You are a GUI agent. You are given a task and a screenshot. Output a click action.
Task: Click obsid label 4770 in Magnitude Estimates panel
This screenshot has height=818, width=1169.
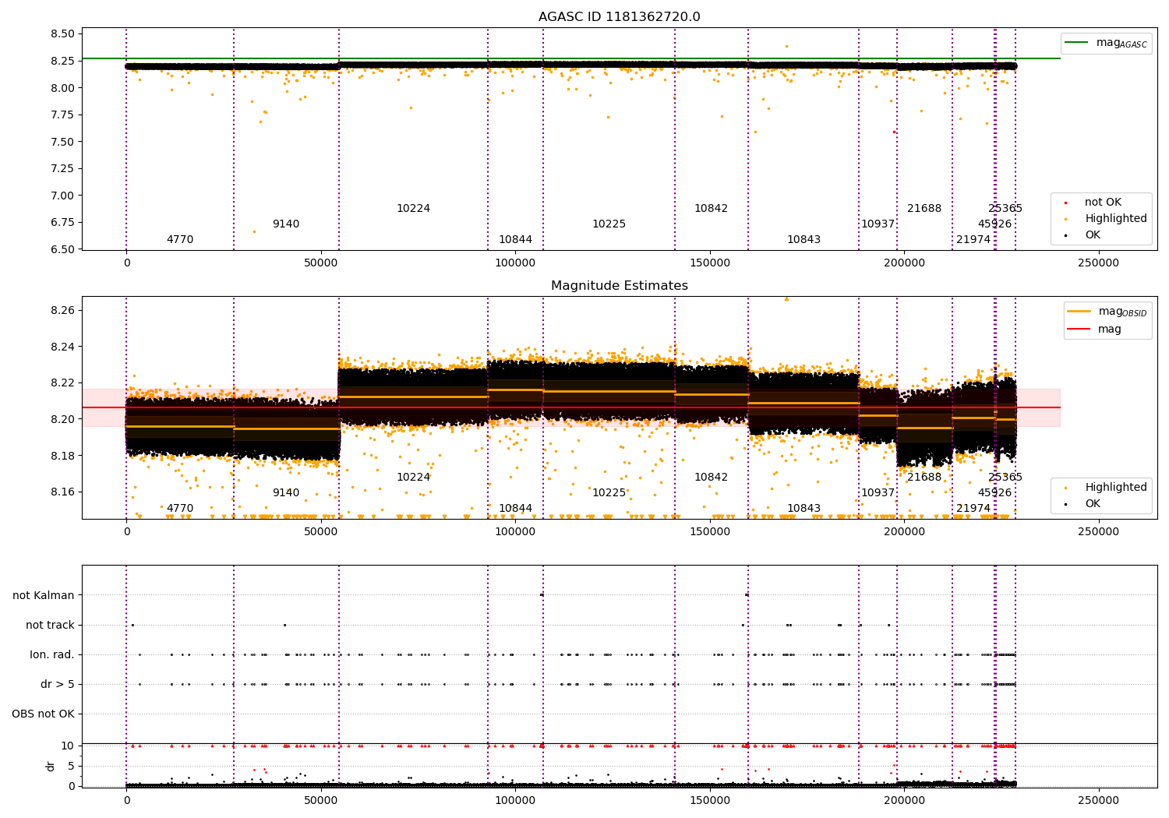(180, 508)
